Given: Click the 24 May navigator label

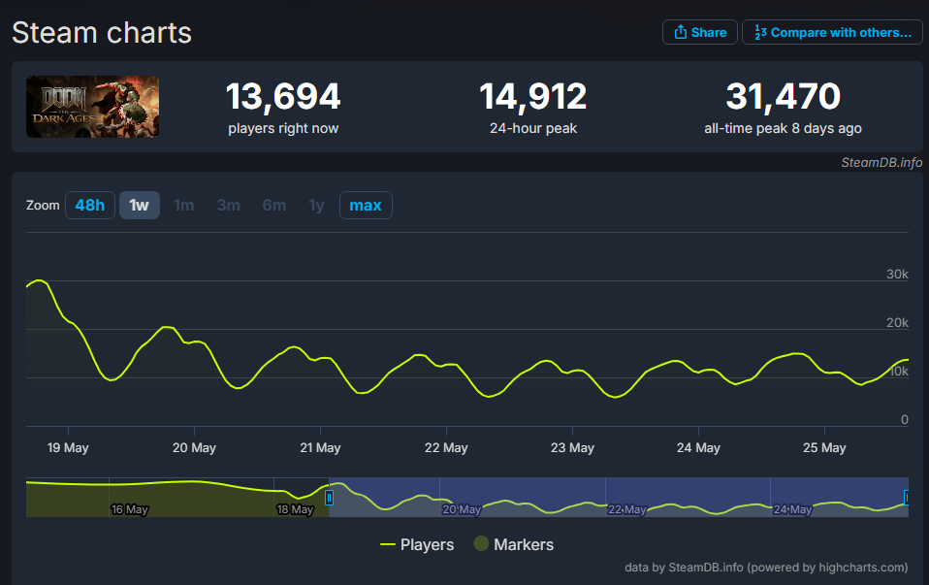Looking at the screenshot, I should point(792,509).
